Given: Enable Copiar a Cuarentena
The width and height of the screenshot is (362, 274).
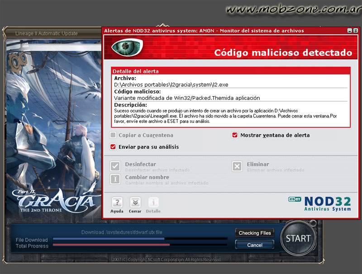Looking at the screenshot, I should (x=113, y=135).
